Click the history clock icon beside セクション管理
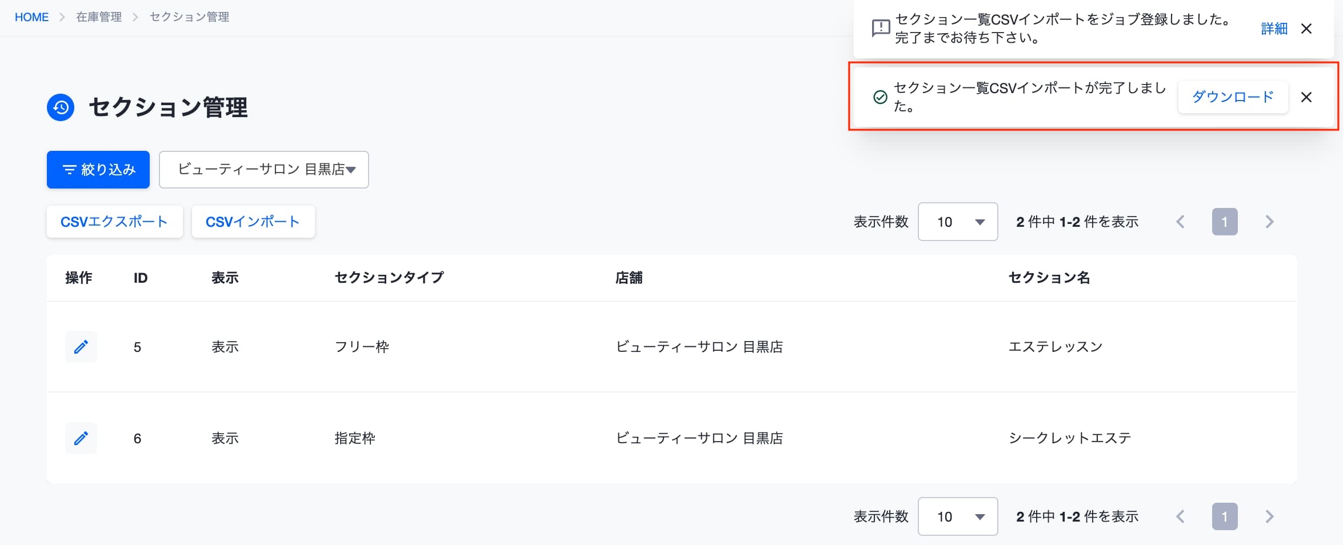 click(61, 107)
